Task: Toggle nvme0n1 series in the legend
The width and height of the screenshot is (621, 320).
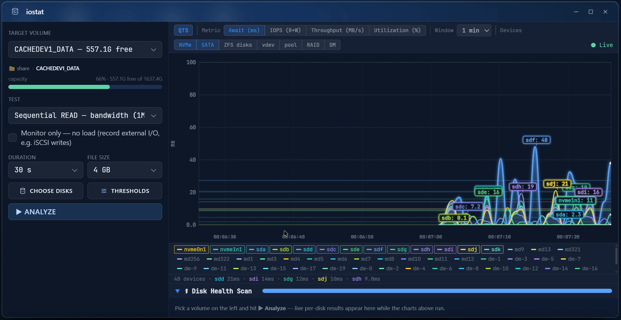Action: pyautogui.click(x=191, y=249)
